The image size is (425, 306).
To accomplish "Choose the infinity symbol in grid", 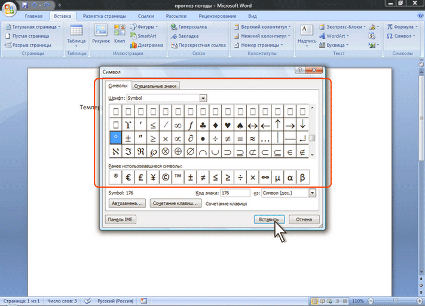I will coord(178,126).
